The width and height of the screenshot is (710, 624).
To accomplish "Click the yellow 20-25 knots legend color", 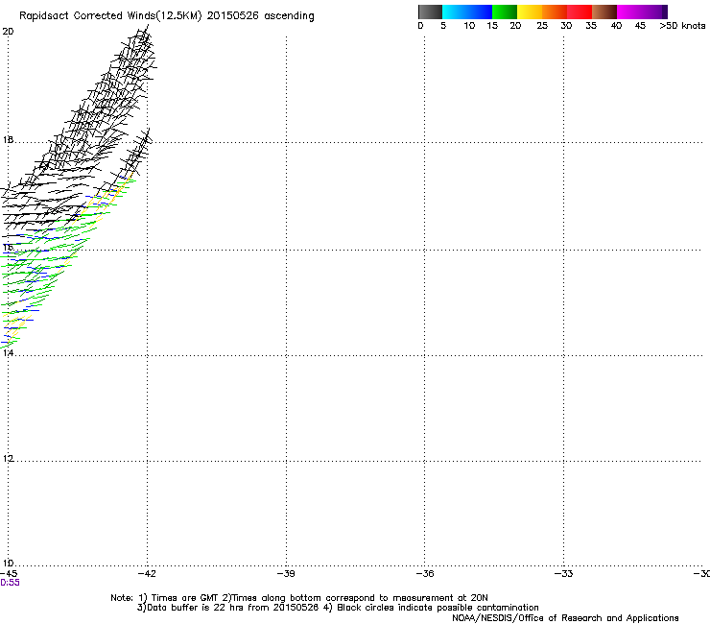I will click(x=530, y=12).
